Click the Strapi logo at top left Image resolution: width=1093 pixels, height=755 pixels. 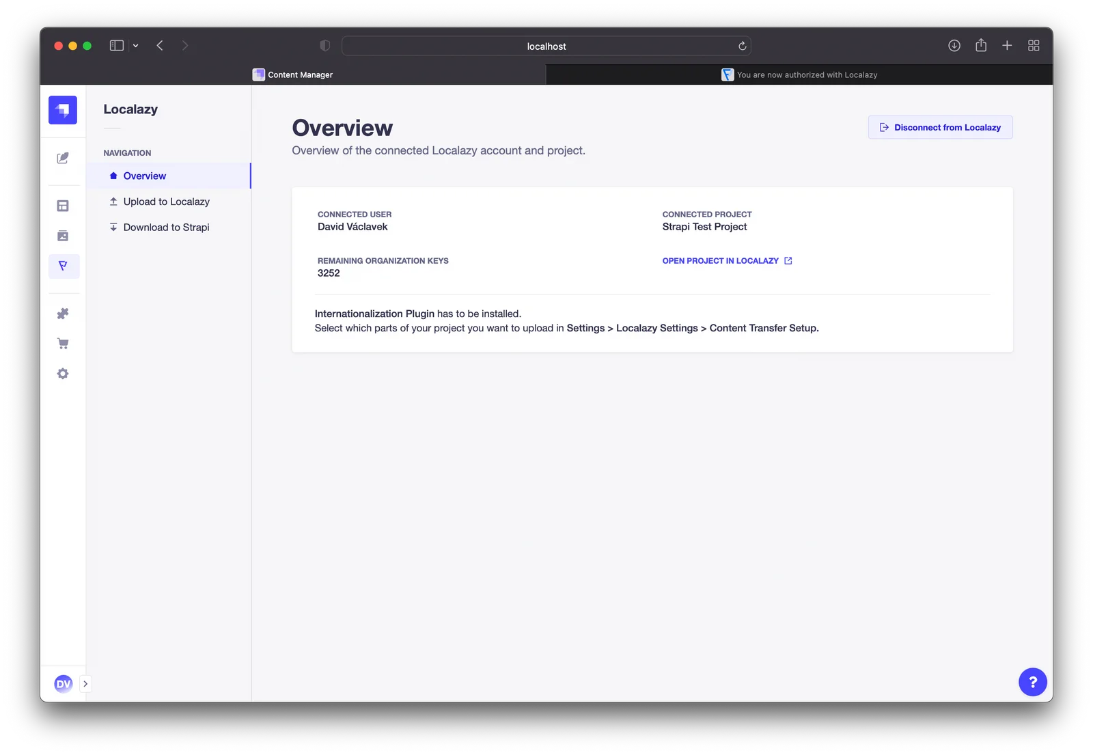coord(63,110)
